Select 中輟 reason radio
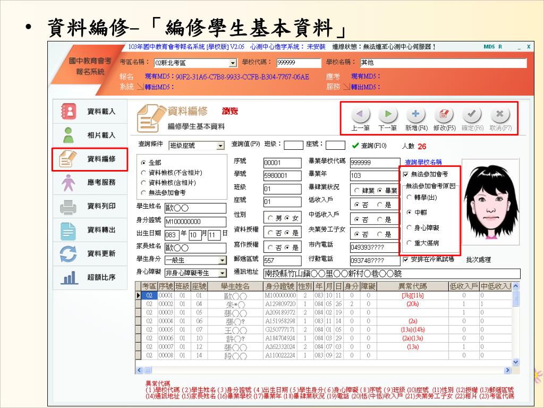This screenshot has height=408, width=544. [x=409, y=212]
